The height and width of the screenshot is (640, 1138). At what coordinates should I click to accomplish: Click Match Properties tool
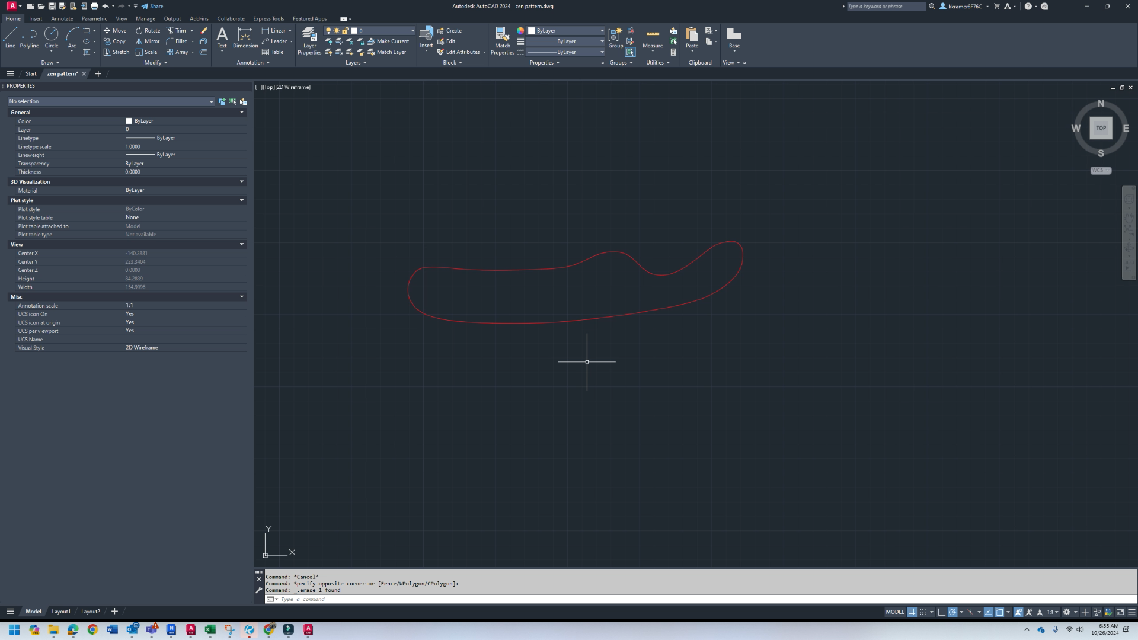tap(503, 40)
